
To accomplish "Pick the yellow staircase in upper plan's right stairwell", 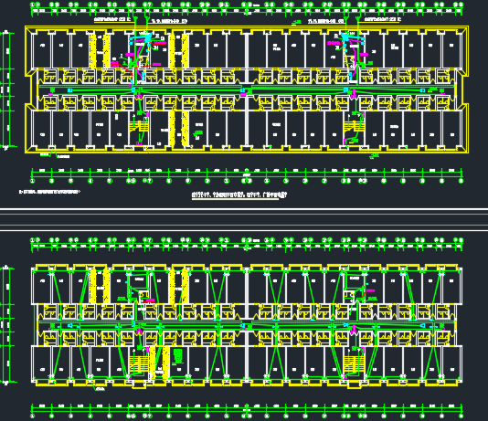I will [354, 127].
